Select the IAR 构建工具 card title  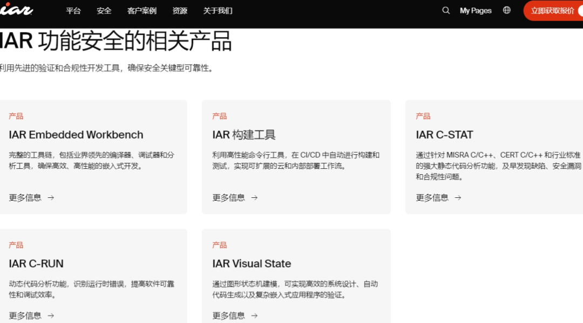tap(244, 135)
